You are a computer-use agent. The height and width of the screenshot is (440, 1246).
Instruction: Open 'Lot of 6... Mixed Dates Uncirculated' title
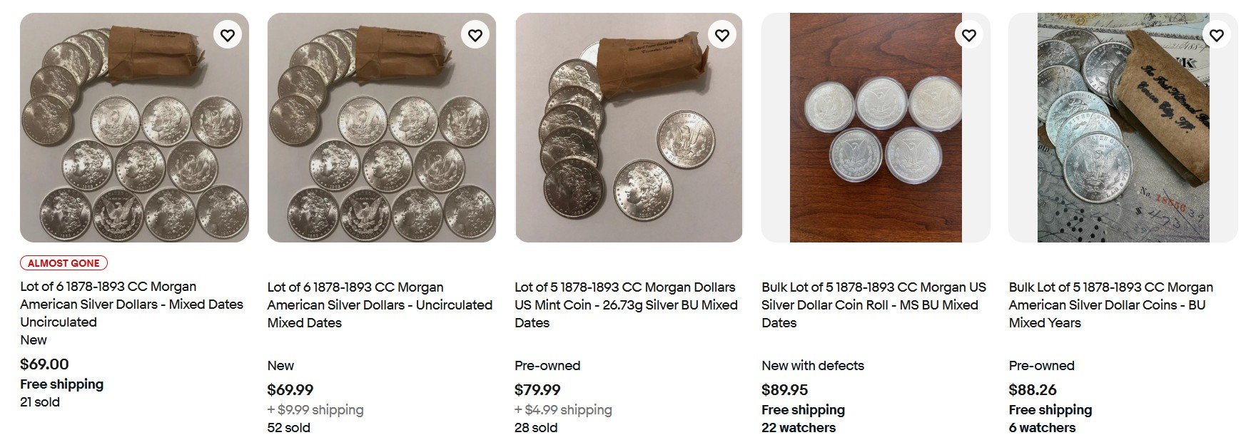(131, 304)
